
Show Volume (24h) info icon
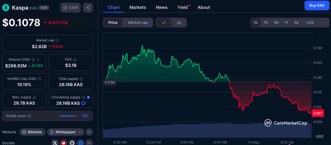coord(34,59)
